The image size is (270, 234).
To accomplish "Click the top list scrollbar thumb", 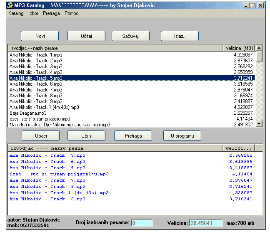I will [259, 57].
